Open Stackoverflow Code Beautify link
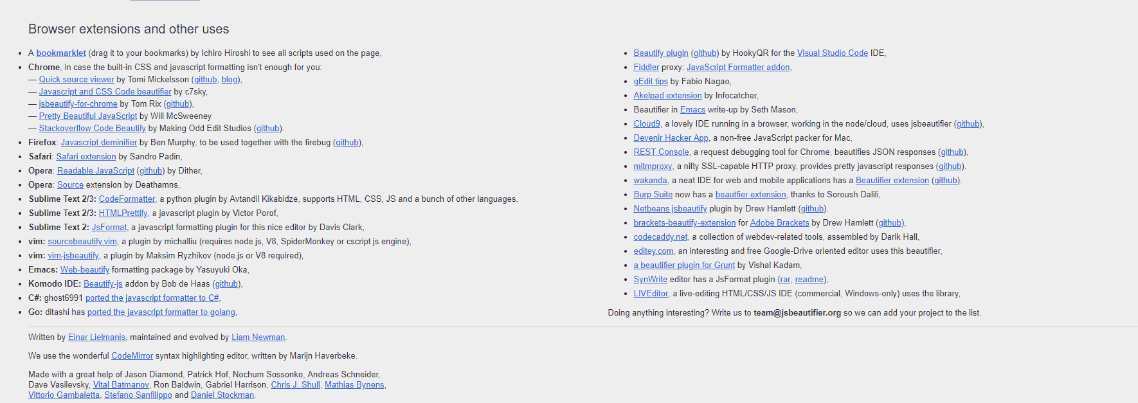Viewport: 1138px width, 403px height. (92, 129)
